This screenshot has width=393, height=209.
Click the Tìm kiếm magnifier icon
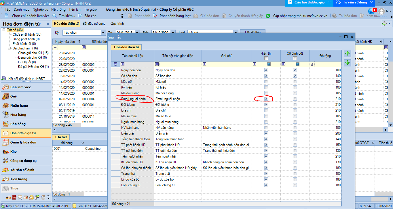pos(55,16)
